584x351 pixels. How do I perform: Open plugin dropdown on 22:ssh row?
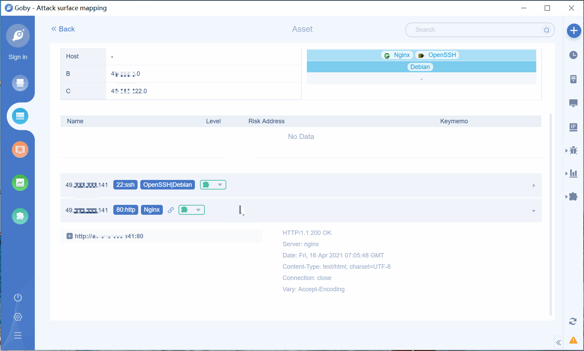click(213, 185)
